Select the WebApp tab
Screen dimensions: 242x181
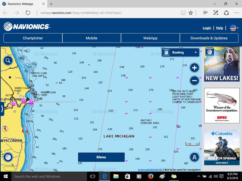pos(150,38)
